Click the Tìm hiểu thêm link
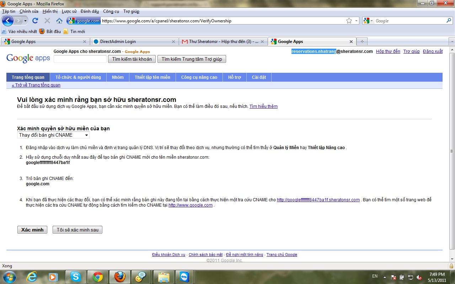Image resolution: width=455 pixels, height=284 pixels. point(263,106)
